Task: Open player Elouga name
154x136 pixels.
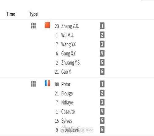Action: tap(67, 94)
